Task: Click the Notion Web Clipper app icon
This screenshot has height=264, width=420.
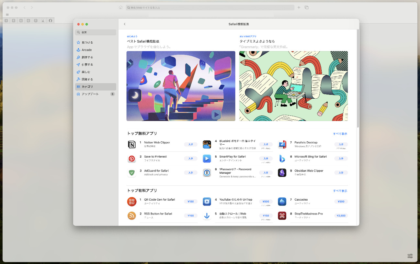Action: coord(132,145)
